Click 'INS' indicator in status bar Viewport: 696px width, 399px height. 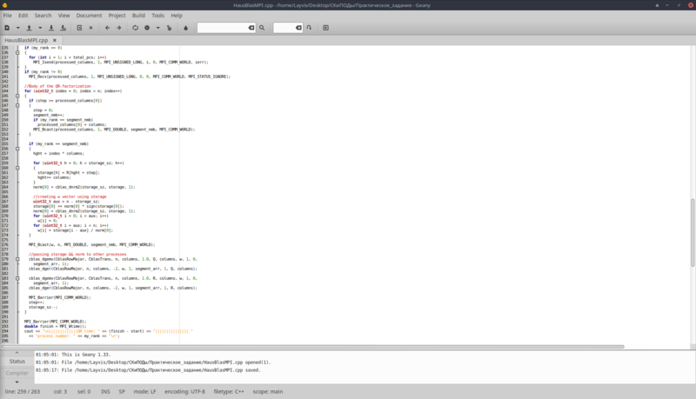coord(105,392)
